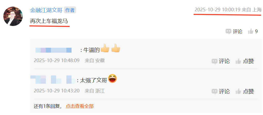Image resolution: width=263 pixels, height=115 pixels.
Task: Click the thumbs-up icon on the 太强了文哥 reply
Action: pos(238,91)
